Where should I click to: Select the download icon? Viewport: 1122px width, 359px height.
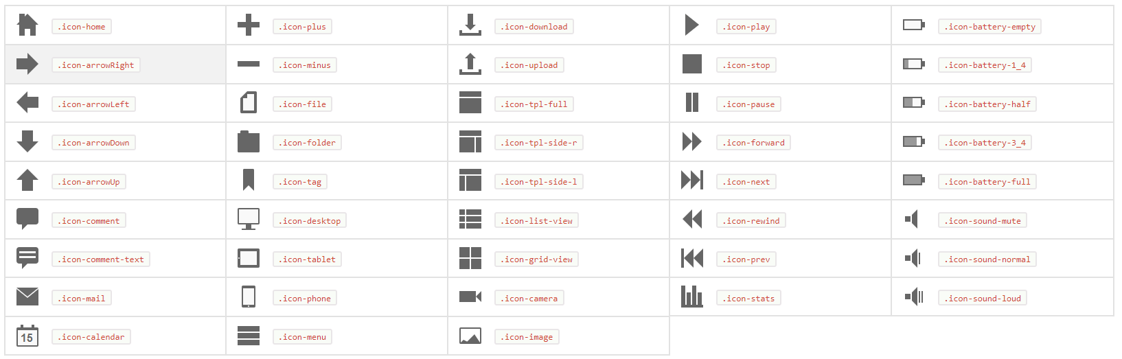470,25
